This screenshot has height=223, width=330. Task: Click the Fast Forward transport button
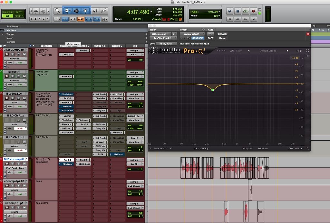[245, 19]
